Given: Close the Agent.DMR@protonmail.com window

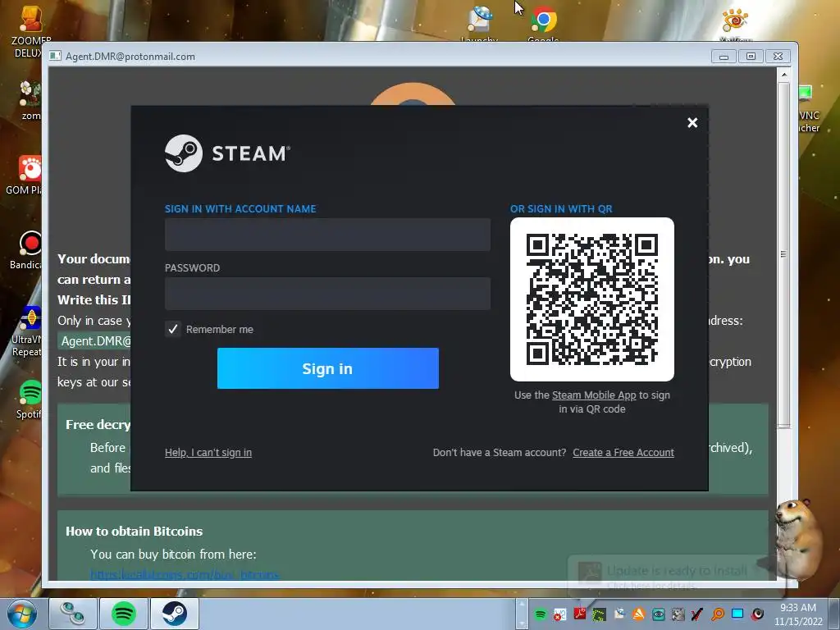Looking at the screenshot, I should [x=778, y=57].
